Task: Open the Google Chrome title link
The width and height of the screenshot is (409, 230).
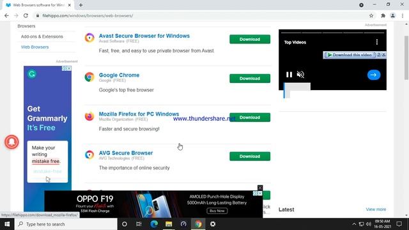Action: [x=119, y=75]
